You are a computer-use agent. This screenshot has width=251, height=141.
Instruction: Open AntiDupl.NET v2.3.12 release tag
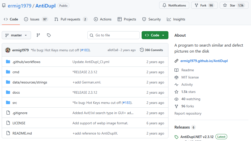point(197,137)
